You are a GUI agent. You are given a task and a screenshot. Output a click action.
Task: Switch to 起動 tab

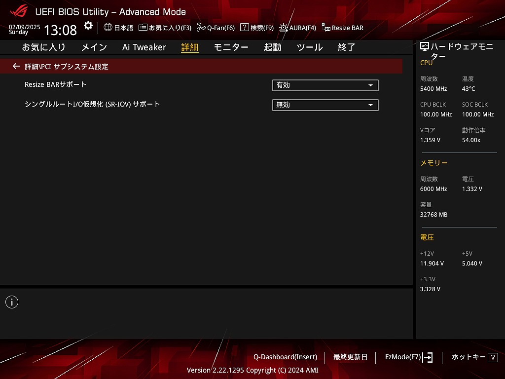click(x=272, y=47)
